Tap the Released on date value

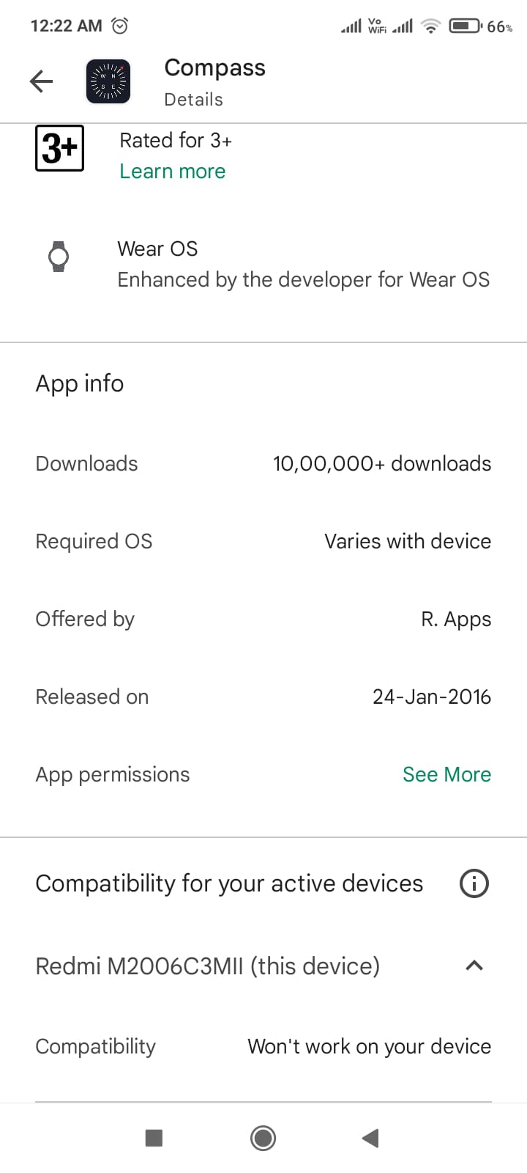(x=431, y=696)
